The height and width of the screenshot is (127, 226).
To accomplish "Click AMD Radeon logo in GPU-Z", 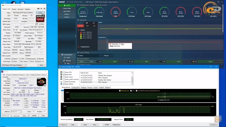I will click(40, 18).
